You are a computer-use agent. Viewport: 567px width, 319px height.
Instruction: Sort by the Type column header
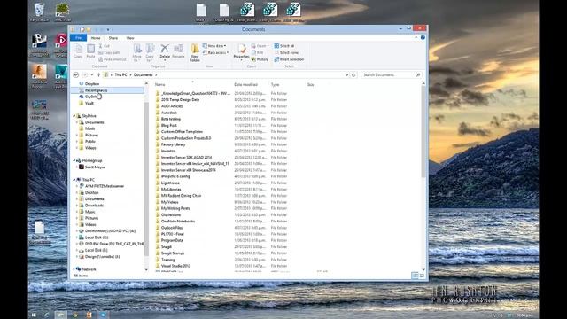tap(276, 85)
